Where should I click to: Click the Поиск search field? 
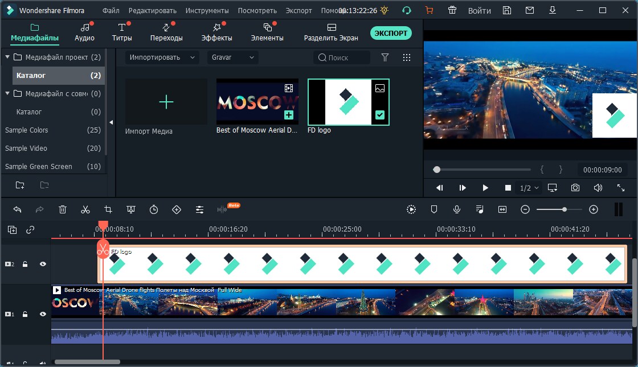pos(342,57)
